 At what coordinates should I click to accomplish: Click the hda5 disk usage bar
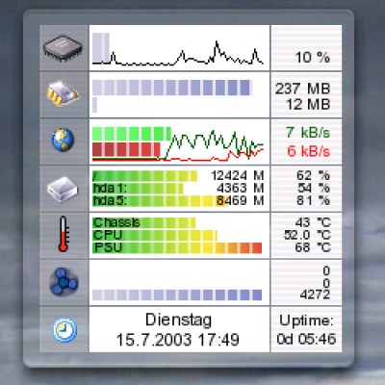(159, 201)
